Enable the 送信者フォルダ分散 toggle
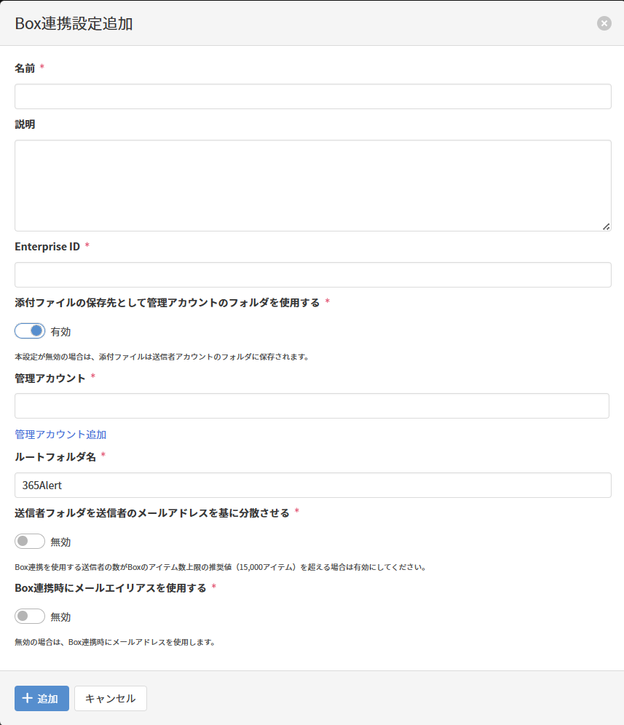The image size is (624, 725). pos(30,542)
